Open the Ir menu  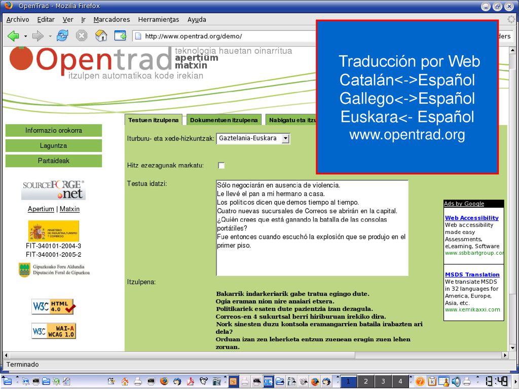tap(84, 20)
